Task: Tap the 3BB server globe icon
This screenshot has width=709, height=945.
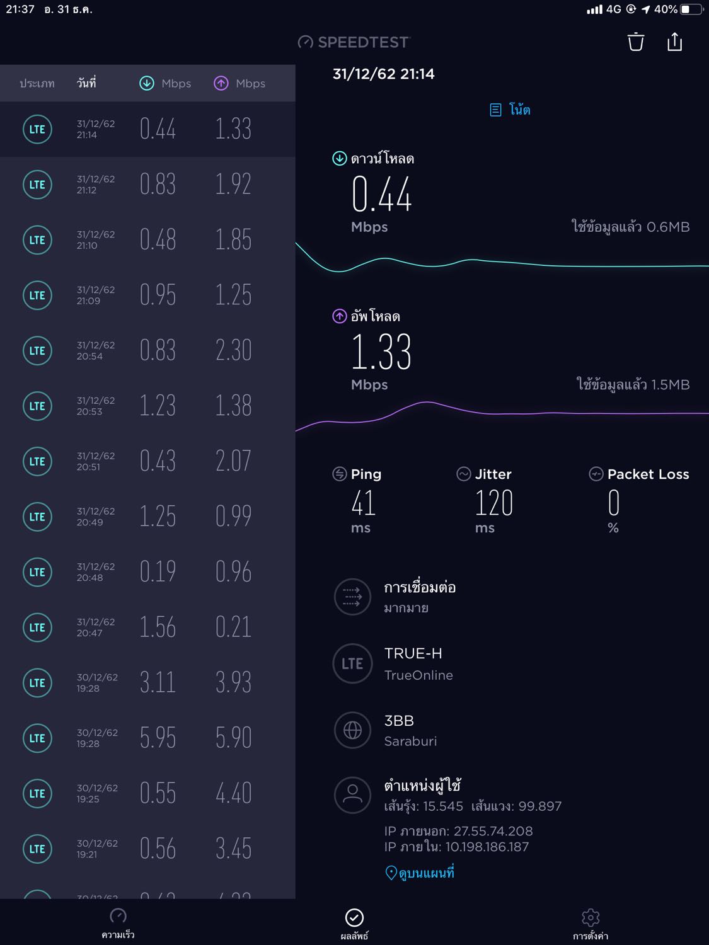Action: [x=352, y=730]
